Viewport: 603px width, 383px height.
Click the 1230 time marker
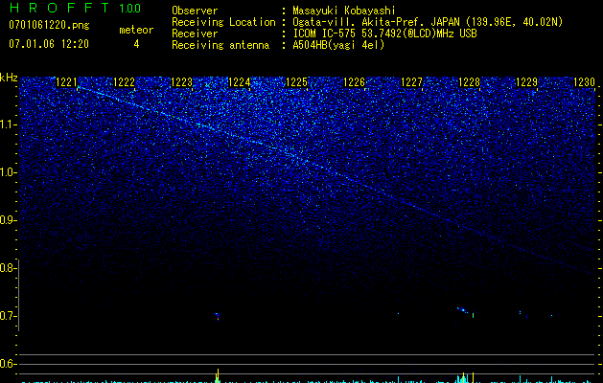click(x=585, y=82)
